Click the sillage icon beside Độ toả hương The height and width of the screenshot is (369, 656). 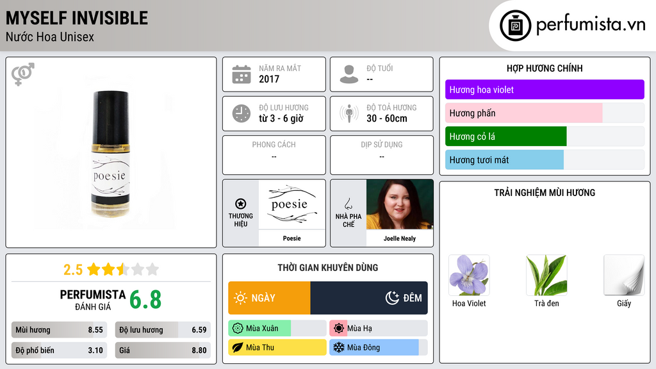pos(349,113)
